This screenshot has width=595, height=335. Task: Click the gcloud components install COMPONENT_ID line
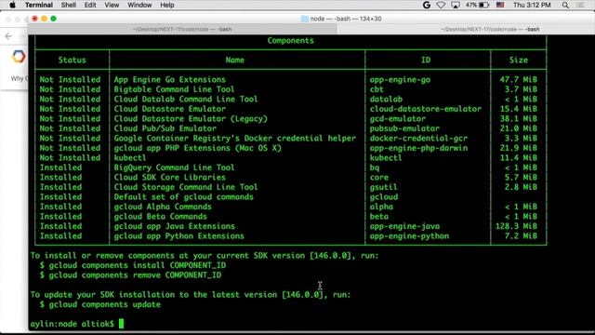pos(132,265)
